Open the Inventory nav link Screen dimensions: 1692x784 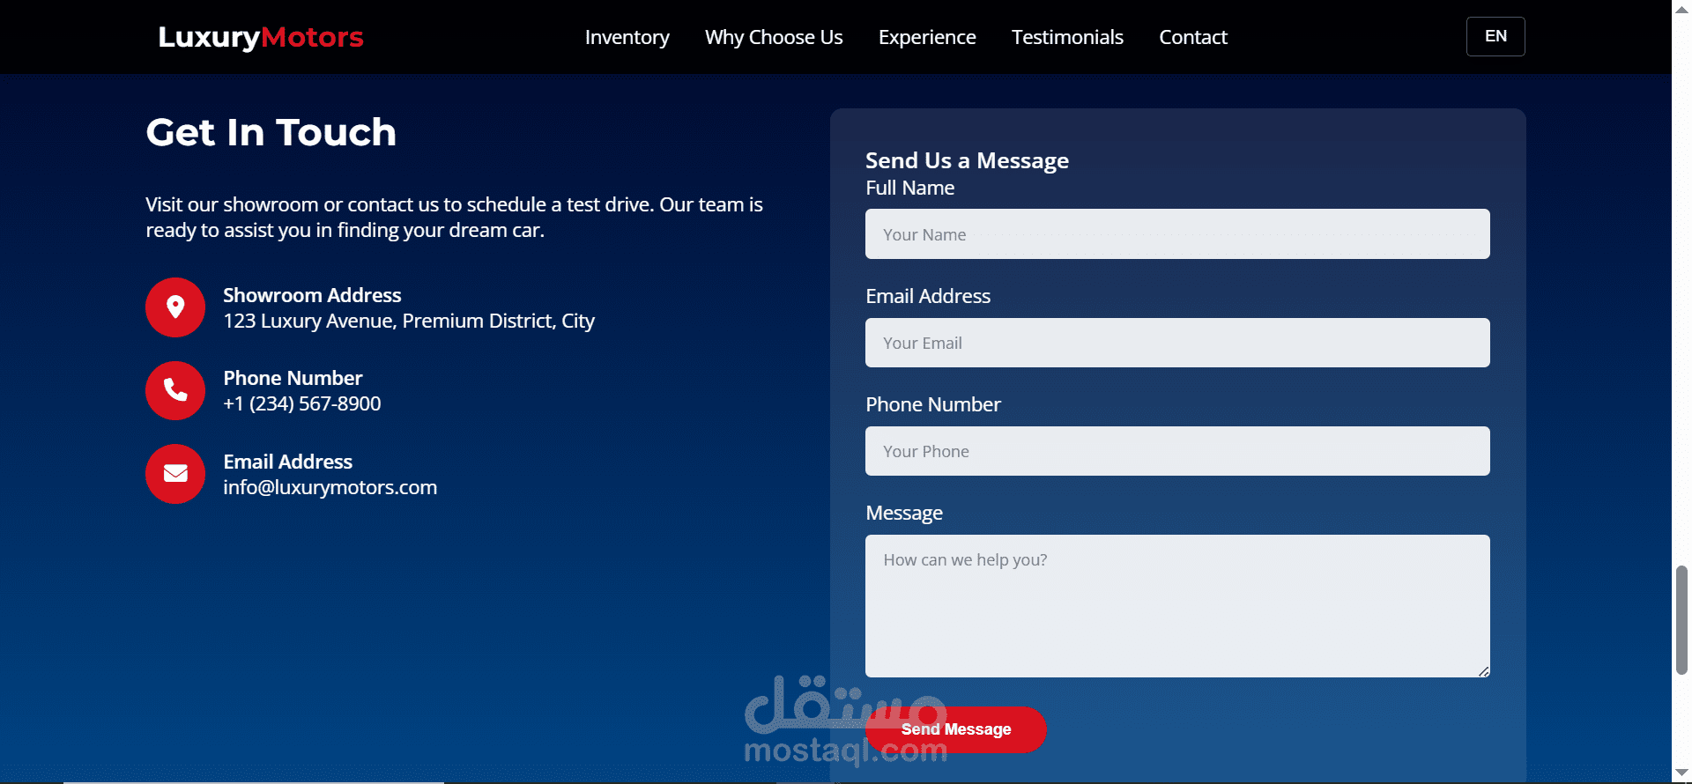(627, 37)
